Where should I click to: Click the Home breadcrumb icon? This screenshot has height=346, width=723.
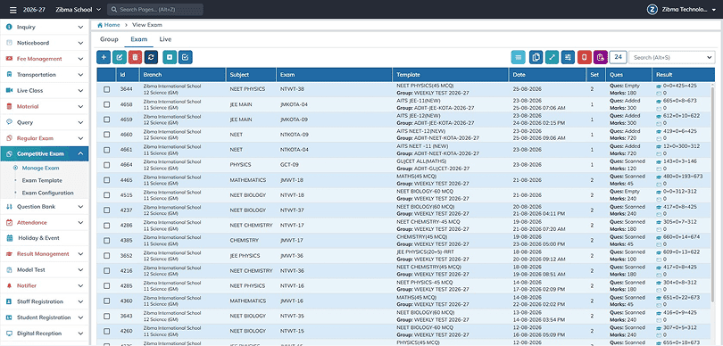(x=100, y=25)
